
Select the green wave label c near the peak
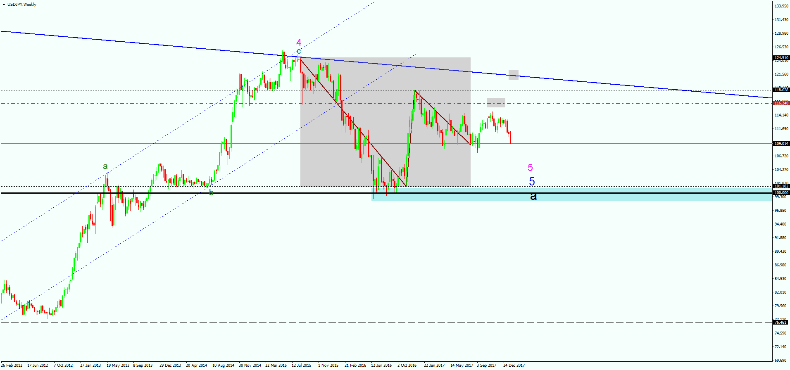pyautogui.click(x=299, y=52)
